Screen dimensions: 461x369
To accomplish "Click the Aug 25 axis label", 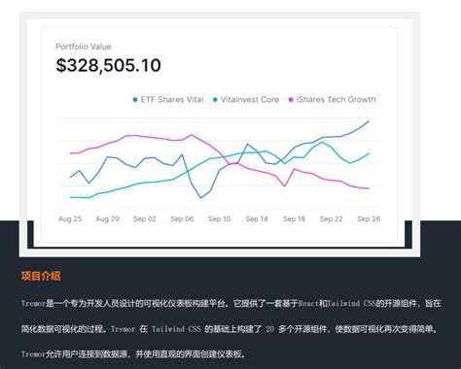I will pos(70,219).
